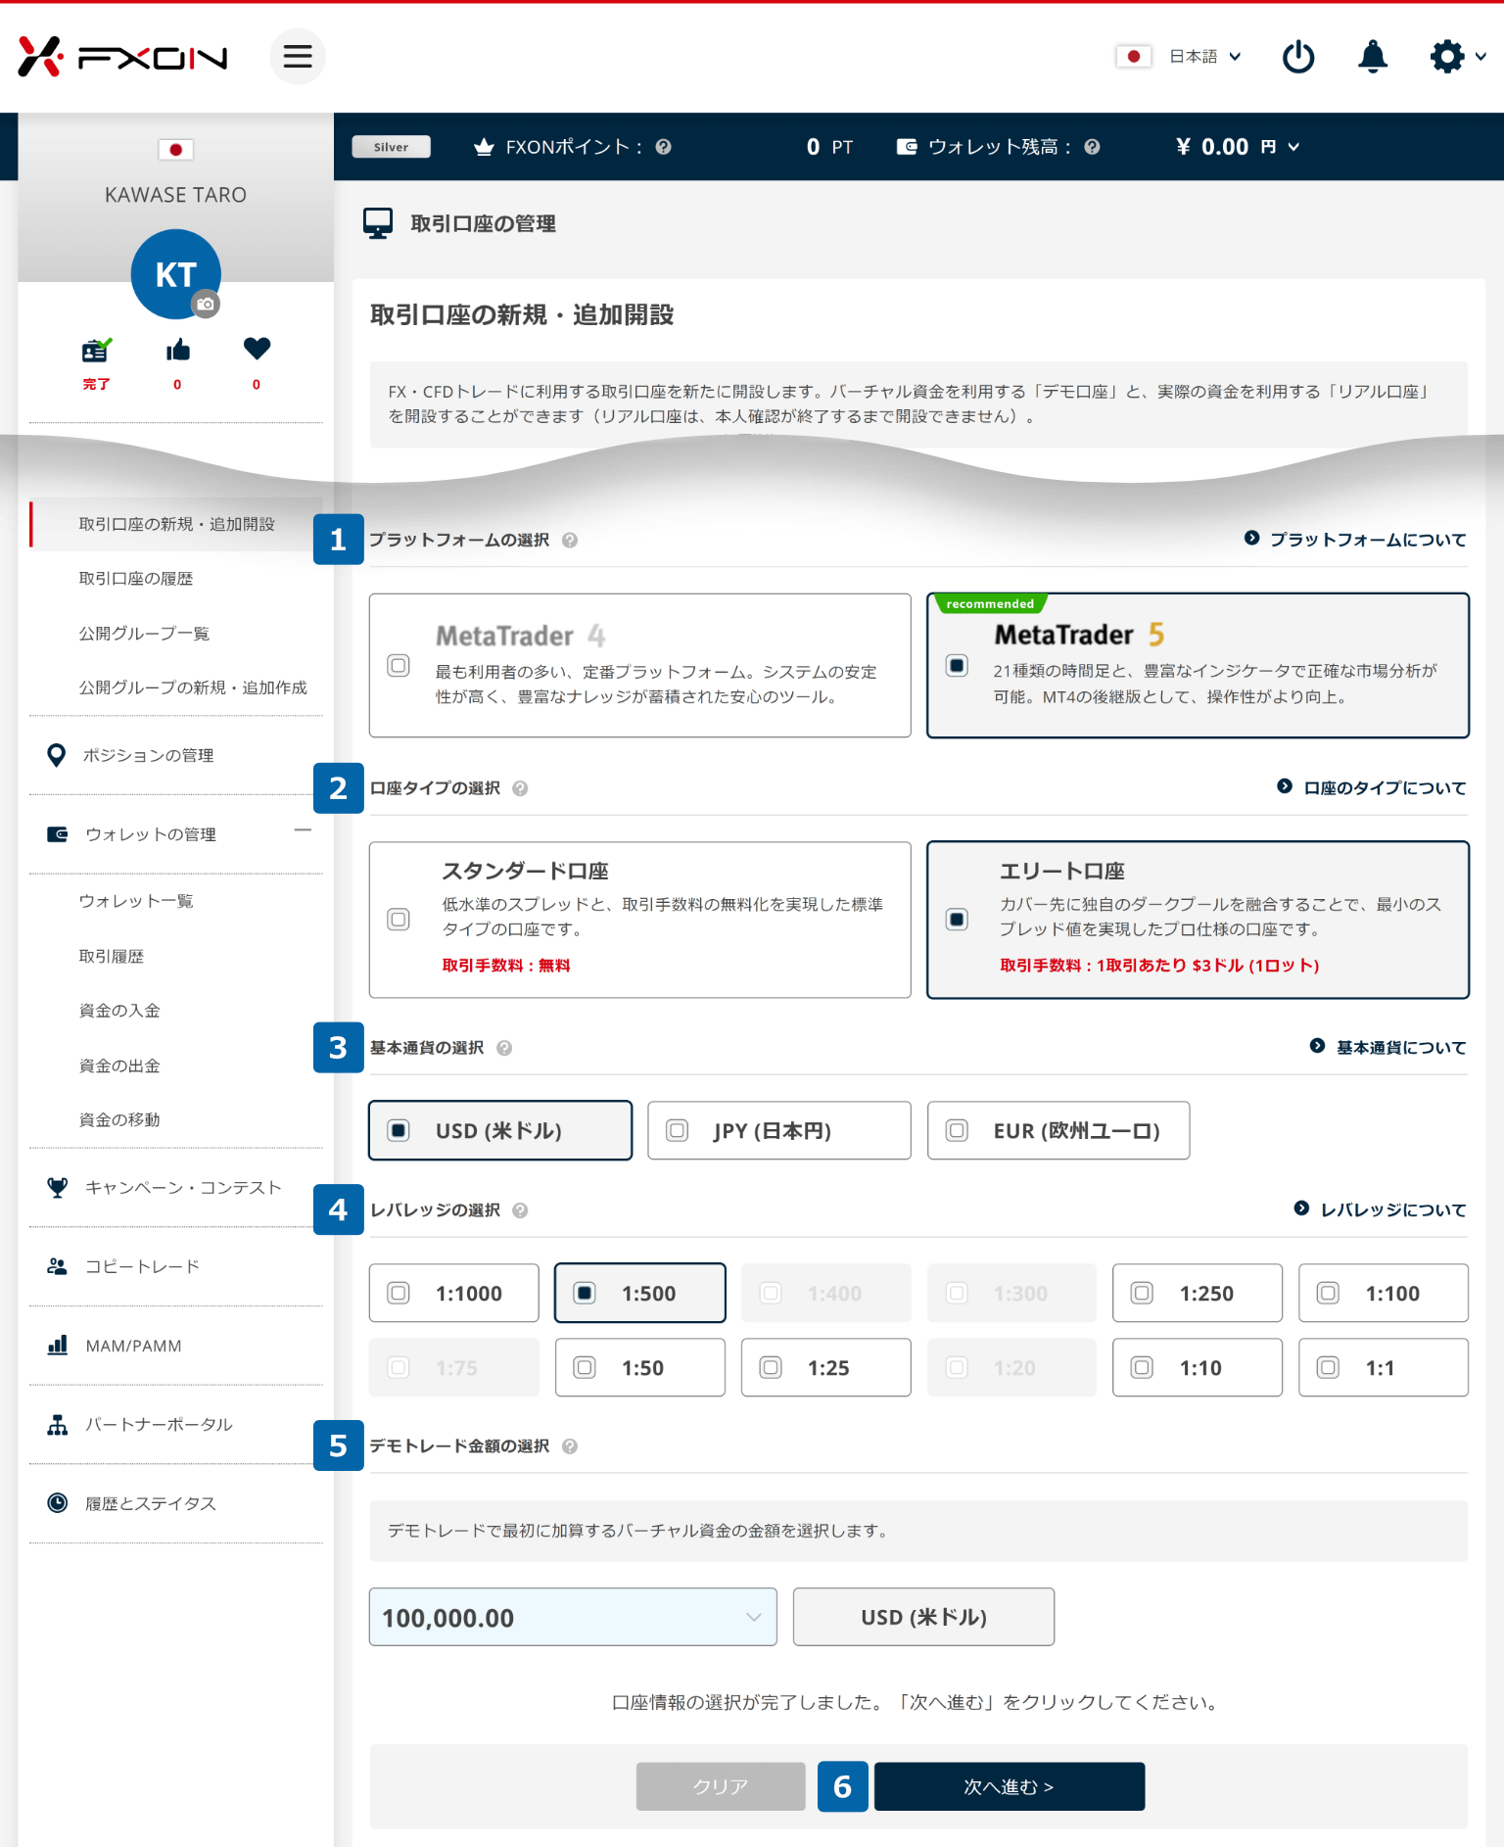Viewport: 1504px width, 1847px height.
Task: Click the FXONポイント help icon
Action: 663,147
